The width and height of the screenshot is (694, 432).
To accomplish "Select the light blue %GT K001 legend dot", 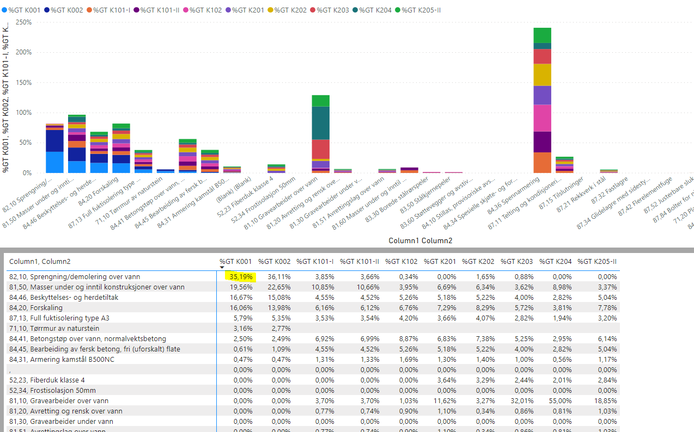I will (4, 10).
